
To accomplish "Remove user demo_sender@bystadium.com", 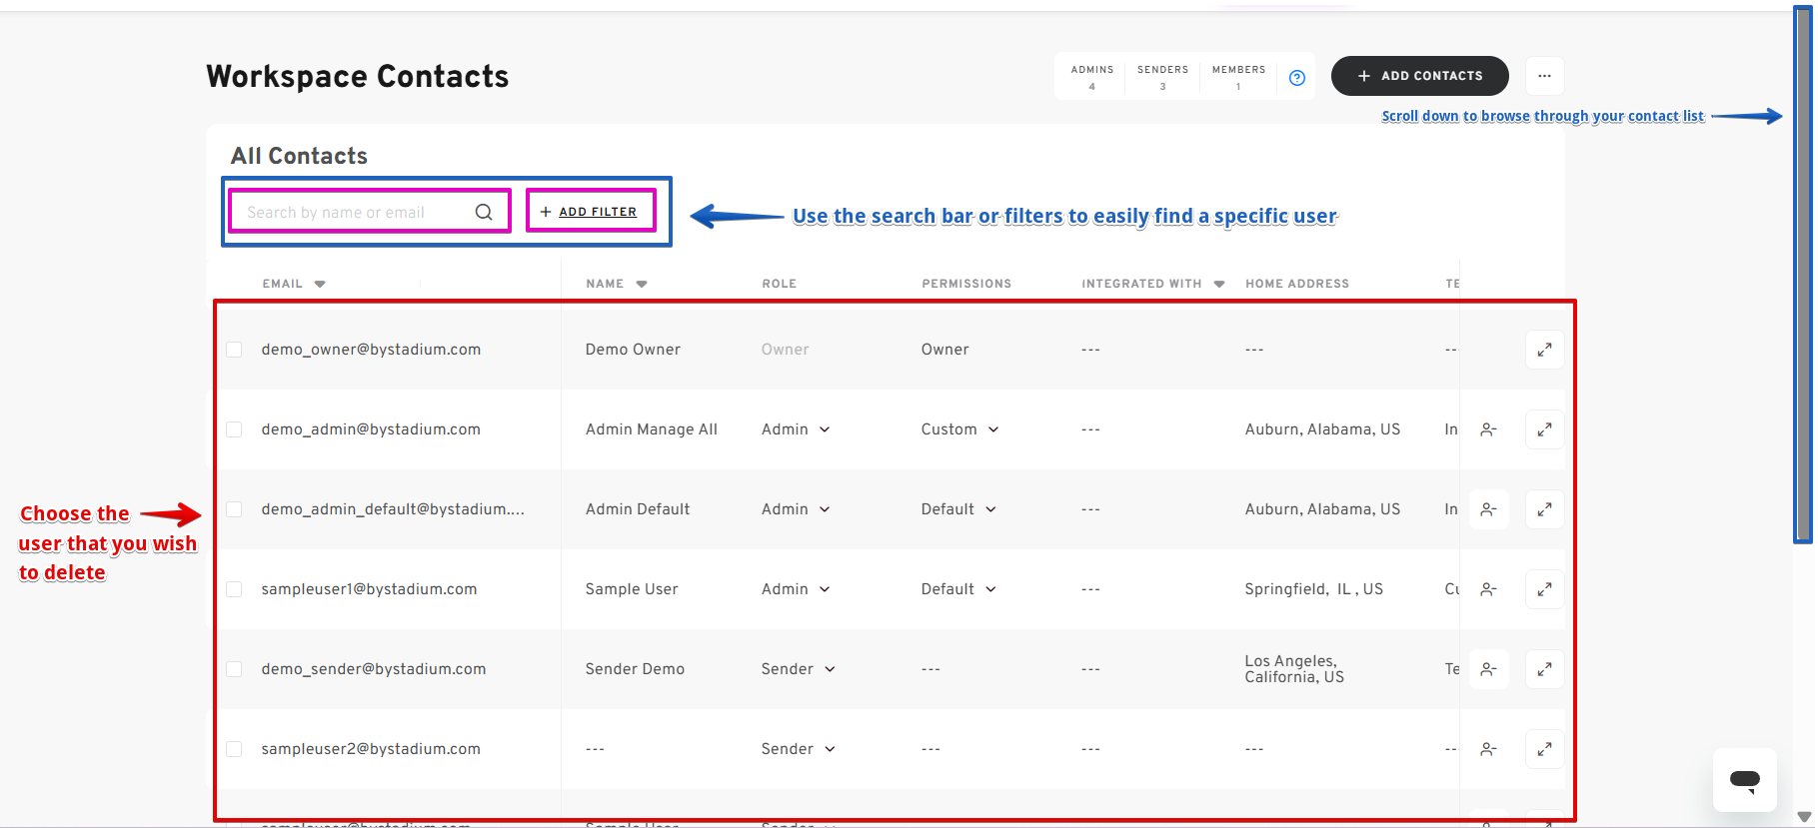I will [1488, 669].
